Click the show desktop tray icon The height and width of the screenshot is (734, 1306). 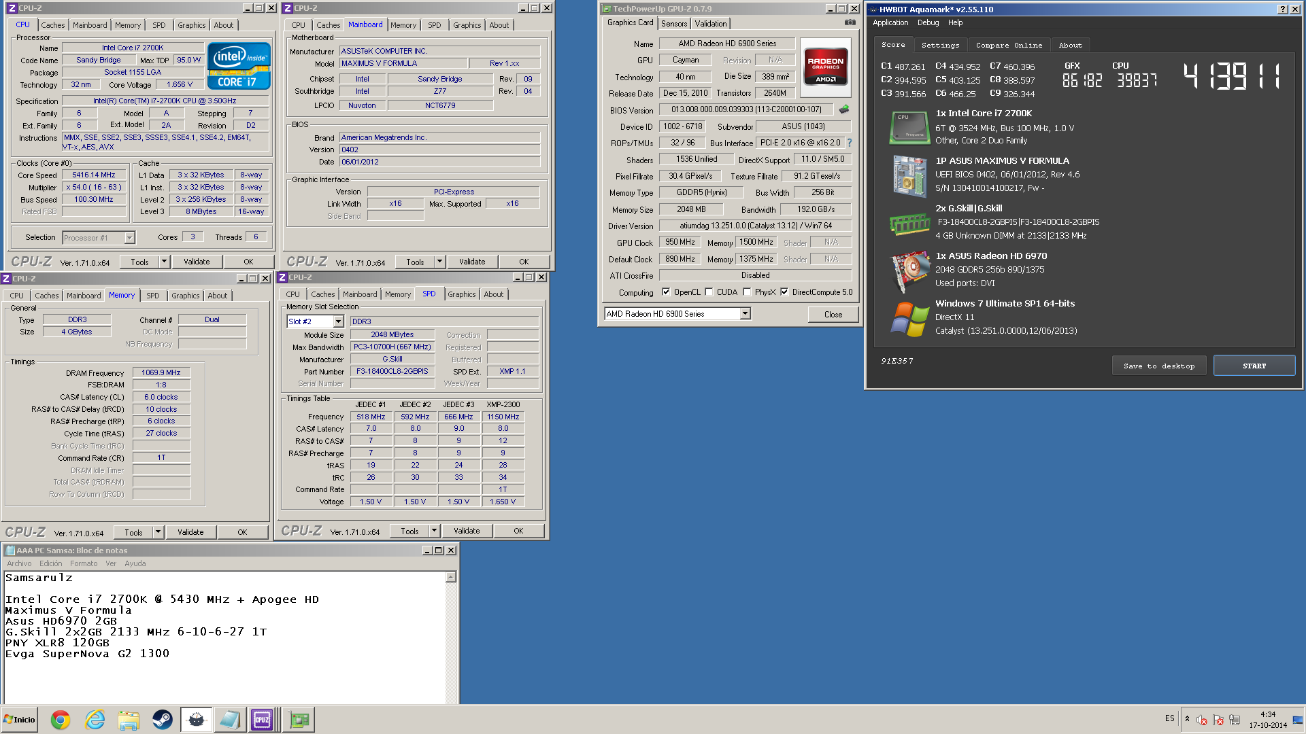[x=1297, y=720]
